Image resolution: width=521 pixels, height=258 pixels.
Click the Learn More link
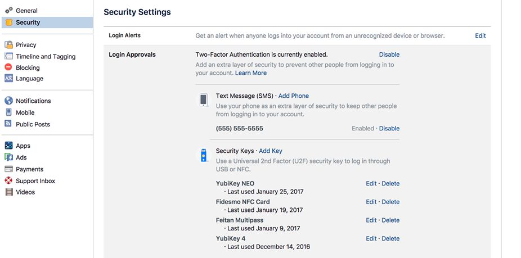click(x=251, y=73)
